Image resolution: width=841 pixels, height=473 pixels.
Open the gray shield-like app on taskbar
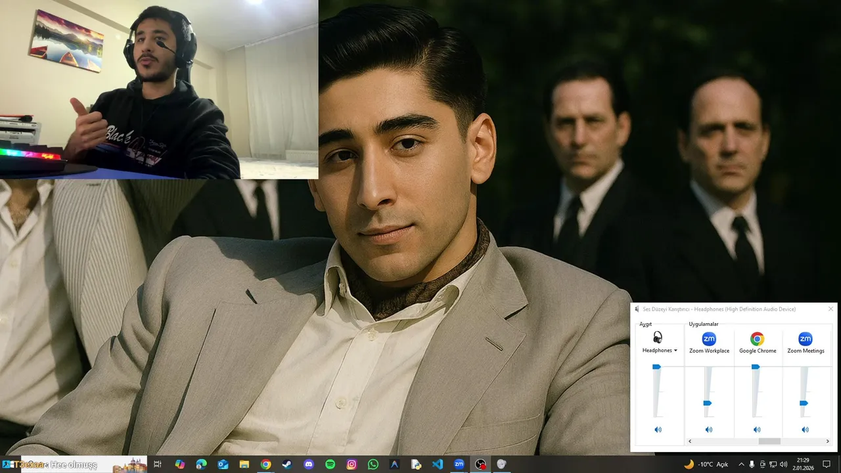(502, 464)
